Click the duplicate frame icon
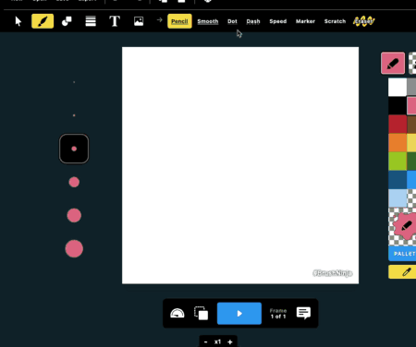Image resolution: width=416 pixels, height=347 pixels. [202, 314]
